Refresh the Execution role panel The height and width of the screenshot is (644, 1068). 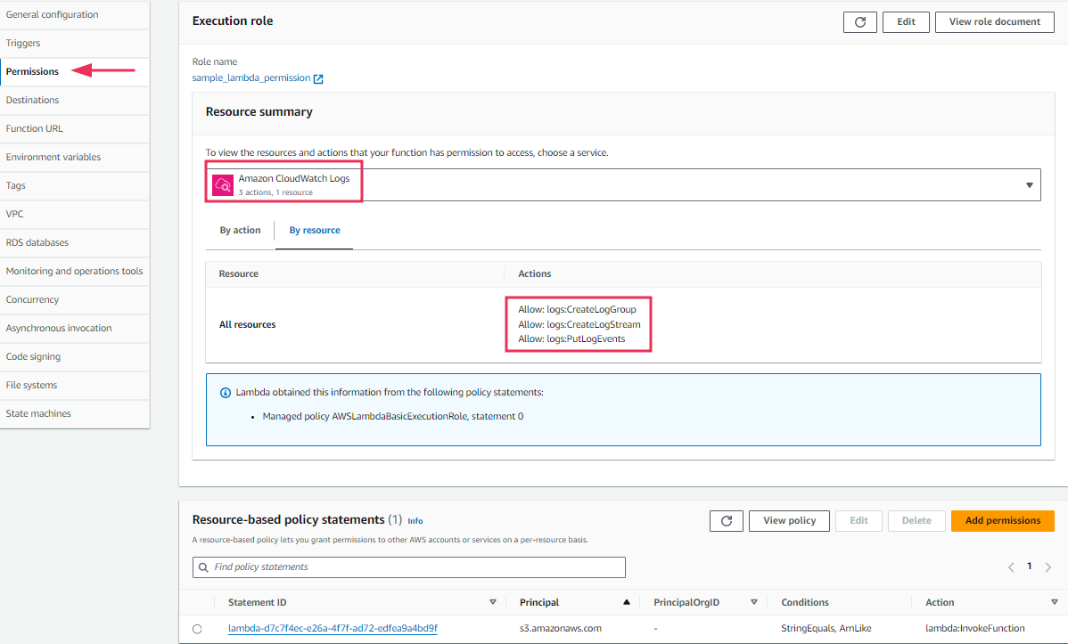(859, 21)
